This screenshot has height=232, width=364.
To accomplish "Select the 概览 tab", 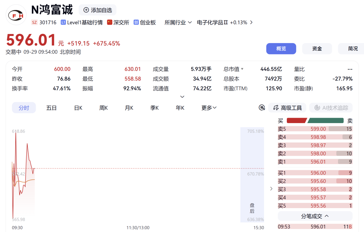I will click(x=281, y=49).
